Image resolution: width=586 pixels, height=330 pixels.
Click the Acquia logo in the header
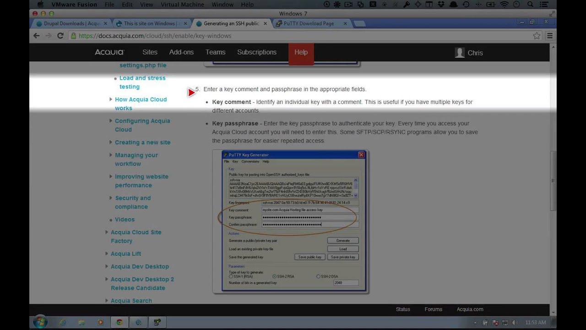point(109,52)
